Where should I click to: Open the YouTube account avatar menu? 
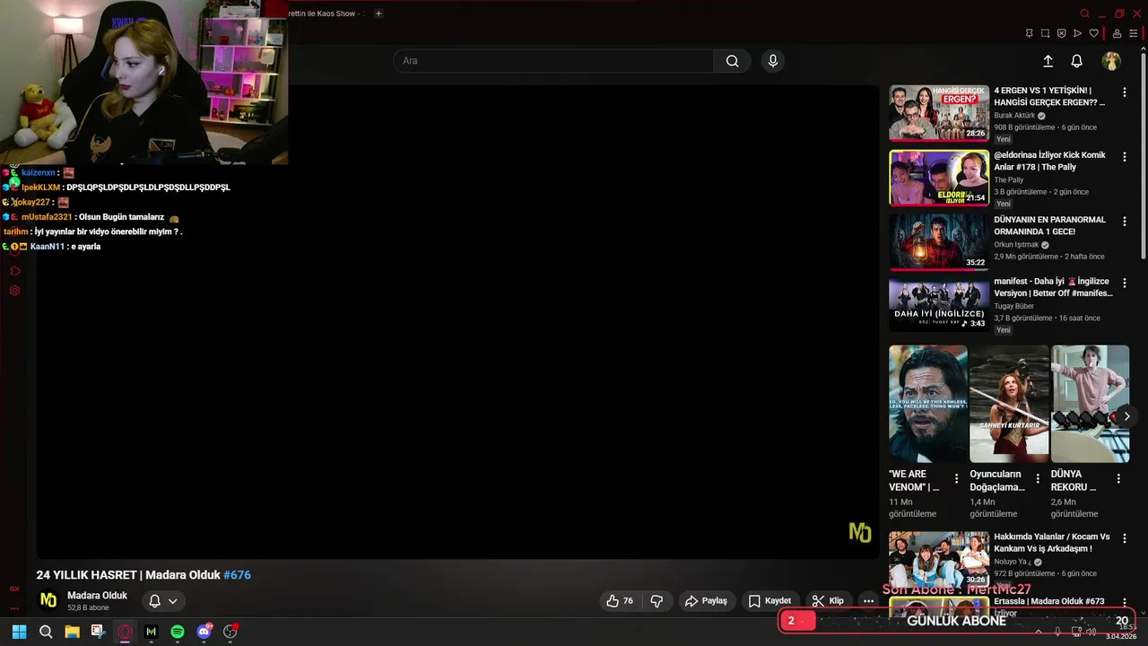tap(1111, 61)
